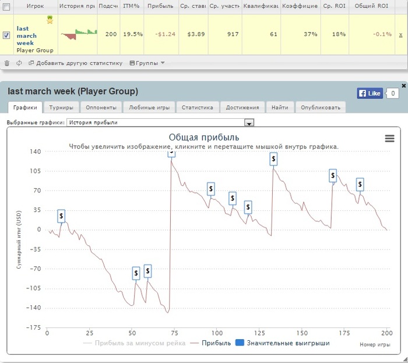Screen dimensions: 408x363
Task: Sort by the Ср. ROI column header
Action: click(335, 6)
